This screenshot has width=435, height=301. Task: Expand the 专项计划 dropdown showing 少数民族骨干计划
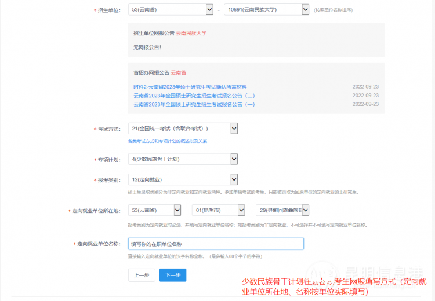point(183,159)
